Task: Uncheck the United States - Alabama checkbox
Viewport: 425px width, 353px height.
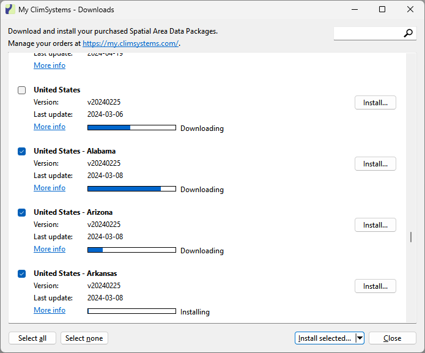Action: (21, 151)
